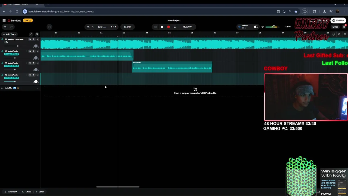Solo track 02 Voice/Audio
Image resolution: width=348 pixels, height=196 pixels.
coord(34,51)
